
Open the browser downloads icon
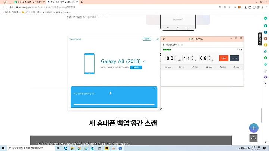point(245,7)
